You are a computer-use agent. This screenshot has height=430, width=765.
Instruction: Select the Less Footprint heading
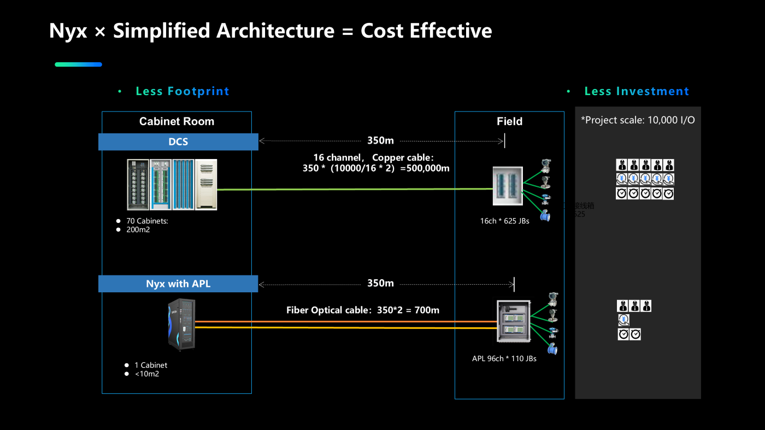(x=183, y=91)
